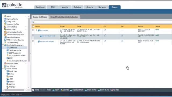Select the Device Certificates tab
Viewport: 172px width, 97px height.
40,17
